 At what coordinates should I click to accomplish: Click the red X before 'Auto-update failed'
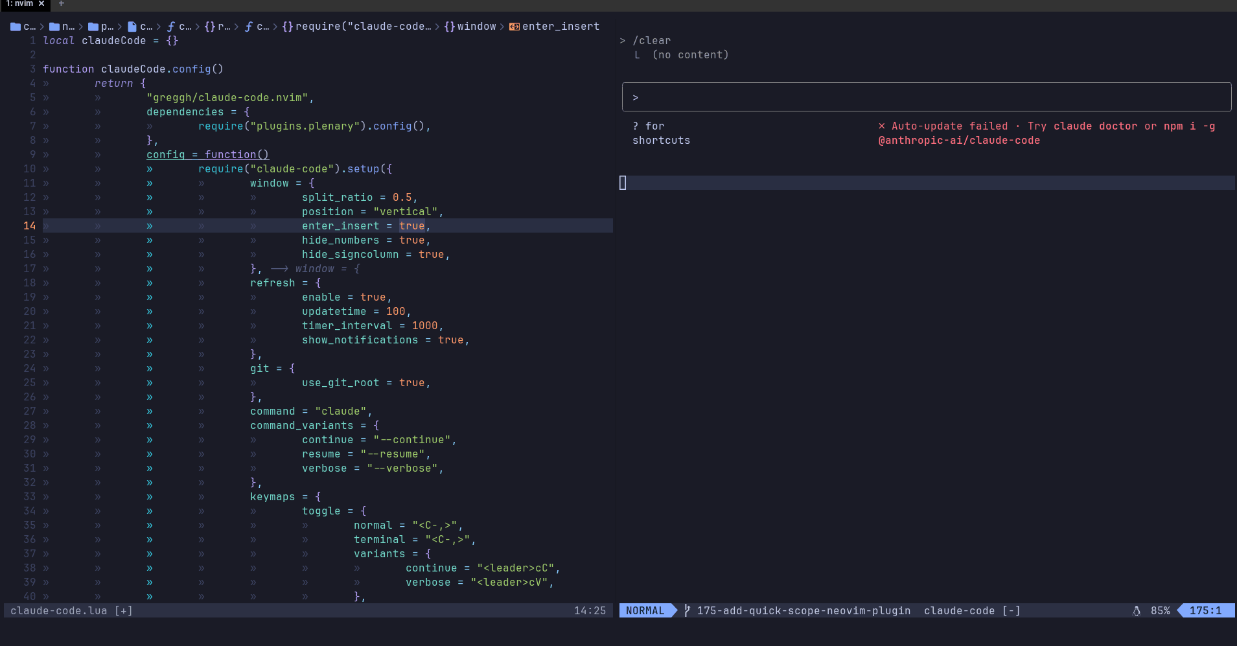click(882, 126)
